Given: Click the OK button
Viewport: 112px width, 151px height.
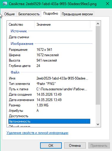Looking at the screenshot, I should point(51,146).
